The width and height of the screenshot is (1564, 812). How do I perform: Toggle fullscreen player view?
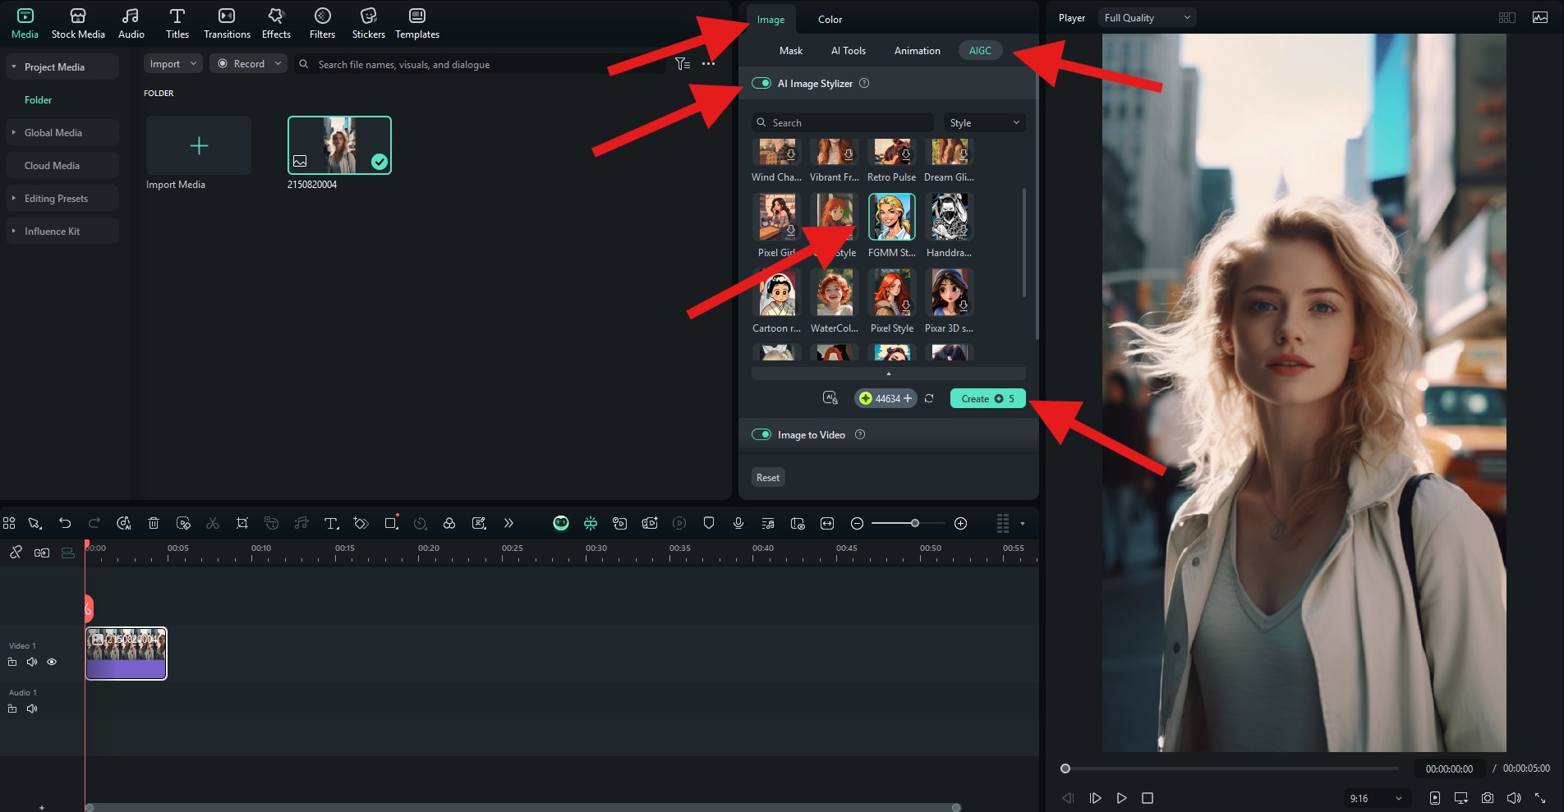pyautogui.click(x=1540, y=798)
